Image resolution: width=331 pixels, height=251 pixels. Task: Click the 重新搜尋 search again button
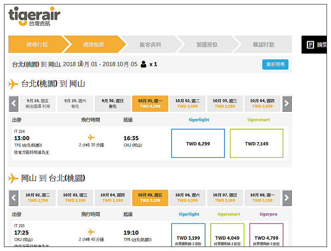pos(274,64)
